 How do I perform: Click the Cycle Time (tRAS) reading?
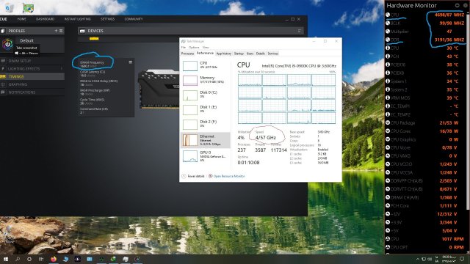click(93, 101)
